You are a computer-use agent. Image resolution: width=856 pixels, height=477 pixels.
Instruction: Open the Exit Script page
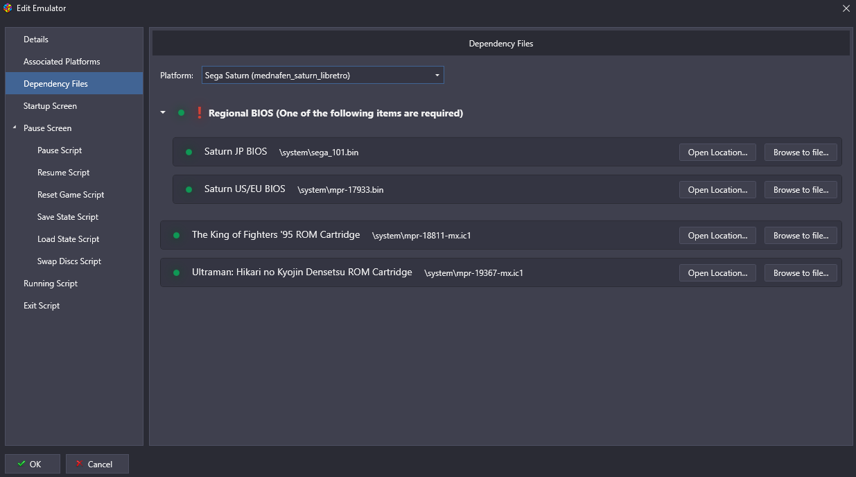tap(74, 306)
